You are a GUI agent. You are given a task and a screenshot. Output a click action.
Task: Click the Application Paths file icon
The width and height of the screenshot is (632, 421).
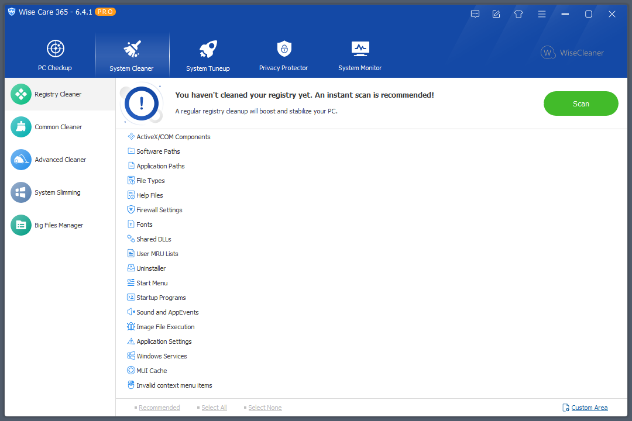(x=131, y=165)
